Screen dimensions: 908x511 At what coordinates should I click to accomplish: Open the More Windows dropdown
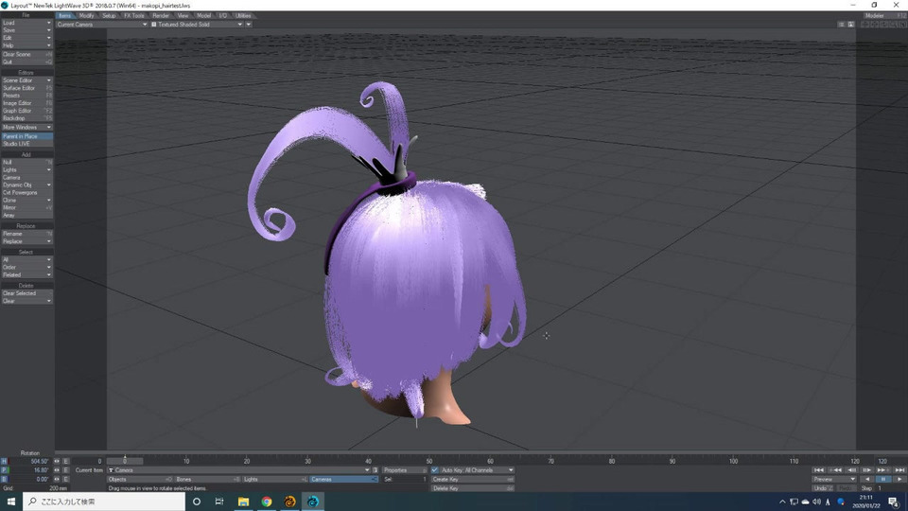click(26, 128)
